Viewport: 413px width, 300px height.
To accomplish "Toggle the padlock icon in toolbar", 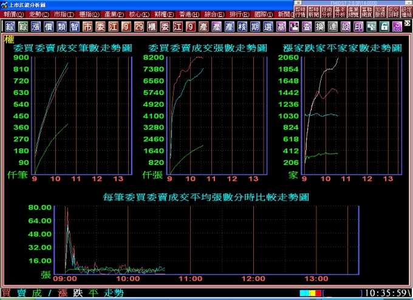I will [x=384, y=27].
